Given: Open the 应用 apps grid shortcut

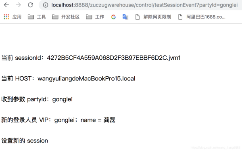Looking at the screenshot, I should [13, 17].
